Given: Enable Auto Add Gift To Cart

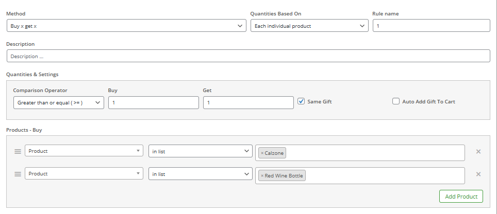Looking at the screenshot, I should point(395,101).
